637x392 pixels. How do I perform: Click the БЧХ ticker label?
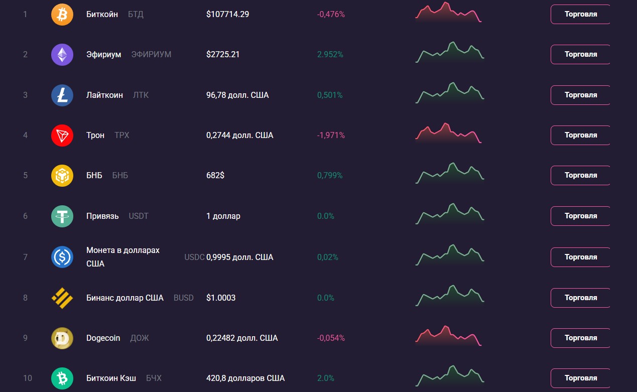click(154, 378)
